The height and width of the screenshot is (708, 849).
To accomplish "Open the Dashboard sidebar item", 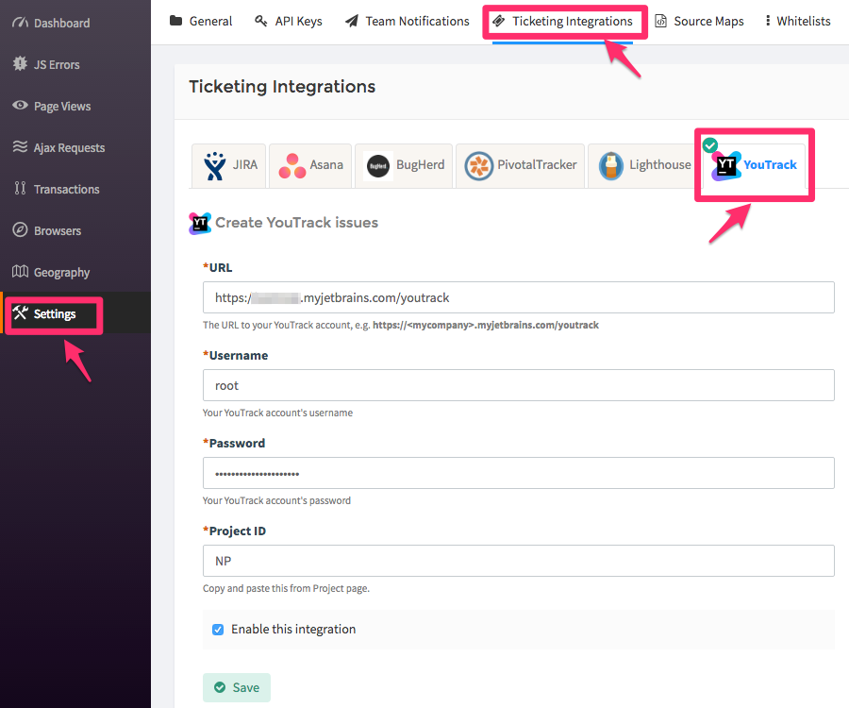I will tap(75, 23).
